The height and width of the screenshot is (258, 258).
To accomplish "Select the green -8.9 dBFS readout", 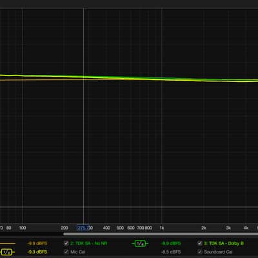I will (171, 244).
